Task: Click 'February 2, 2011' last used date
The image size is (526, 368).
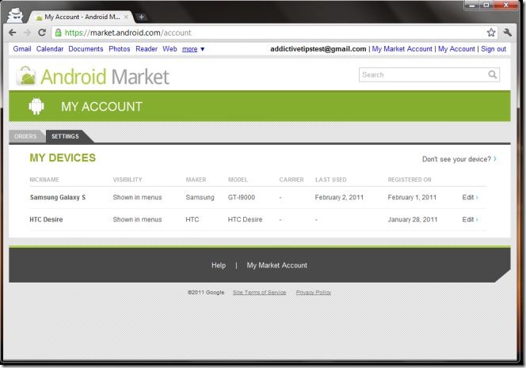Action: point(339,197)
